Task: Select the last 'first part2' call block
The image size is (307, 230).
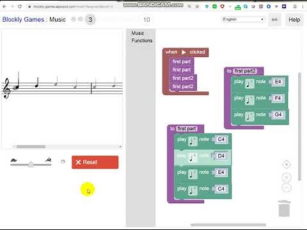Action: click(183, 86)
